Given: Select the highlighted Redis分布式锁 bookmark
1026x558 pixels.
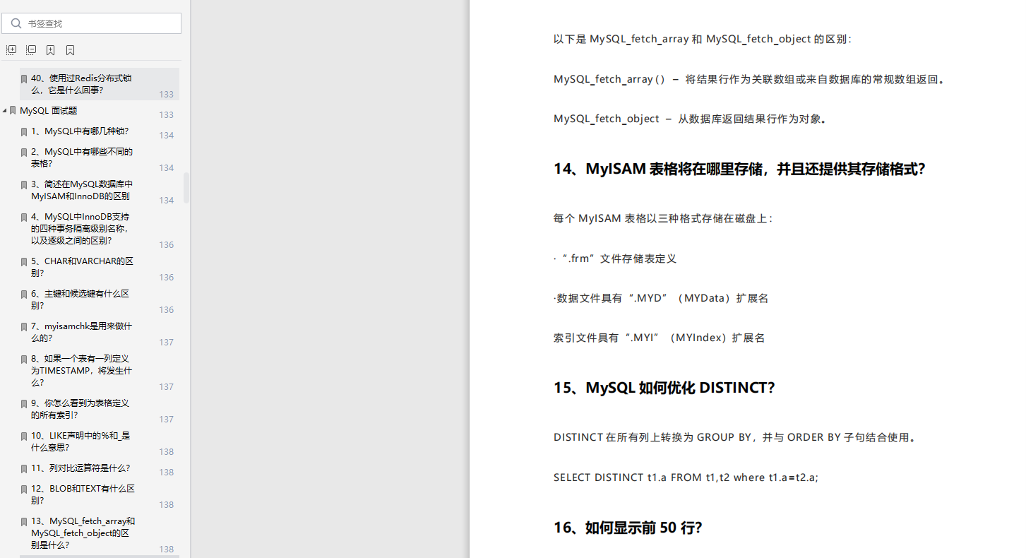Looking at the screenshot, I should [81, 84].
